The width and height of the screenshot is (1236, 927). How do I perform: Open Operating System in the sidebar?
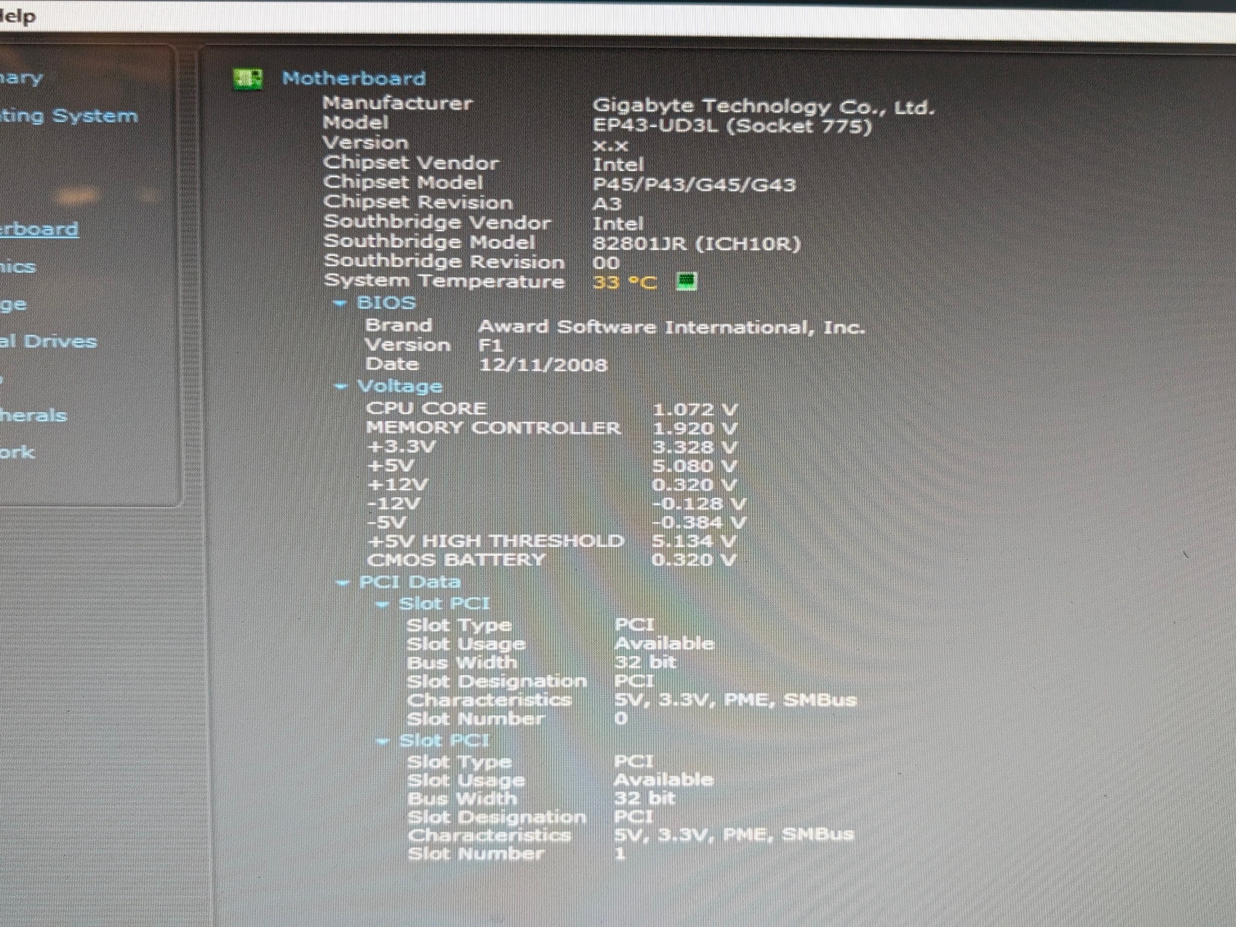point(68,115)
